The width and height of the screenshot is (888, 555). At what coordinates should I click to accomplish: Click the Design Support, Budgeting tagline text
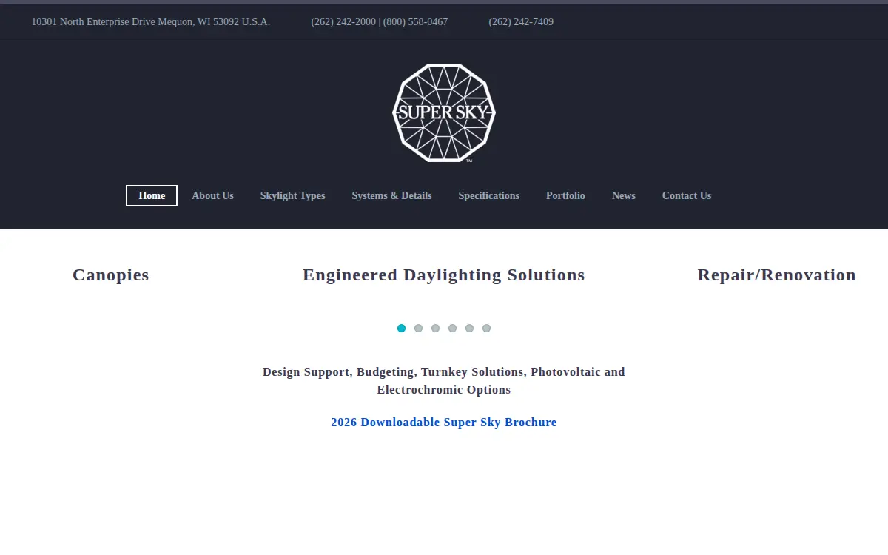(444, 380)
